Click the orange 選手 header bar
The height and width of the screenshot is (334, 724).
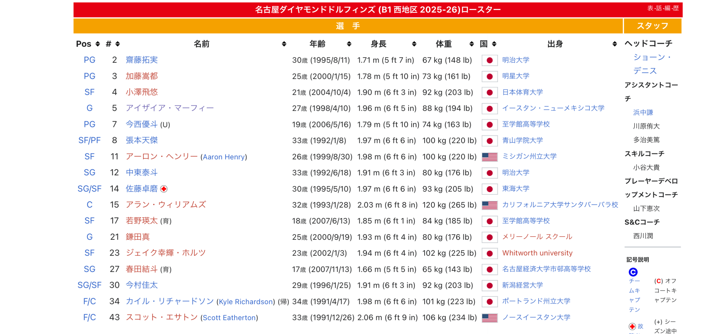pos(348,26)
